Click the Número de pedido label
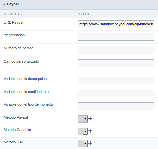 point(19,48)
